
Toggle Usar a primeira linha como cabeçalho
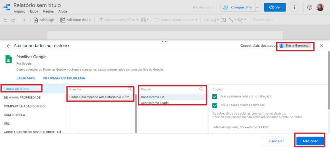pyautogui.click(x=215, y=97)
